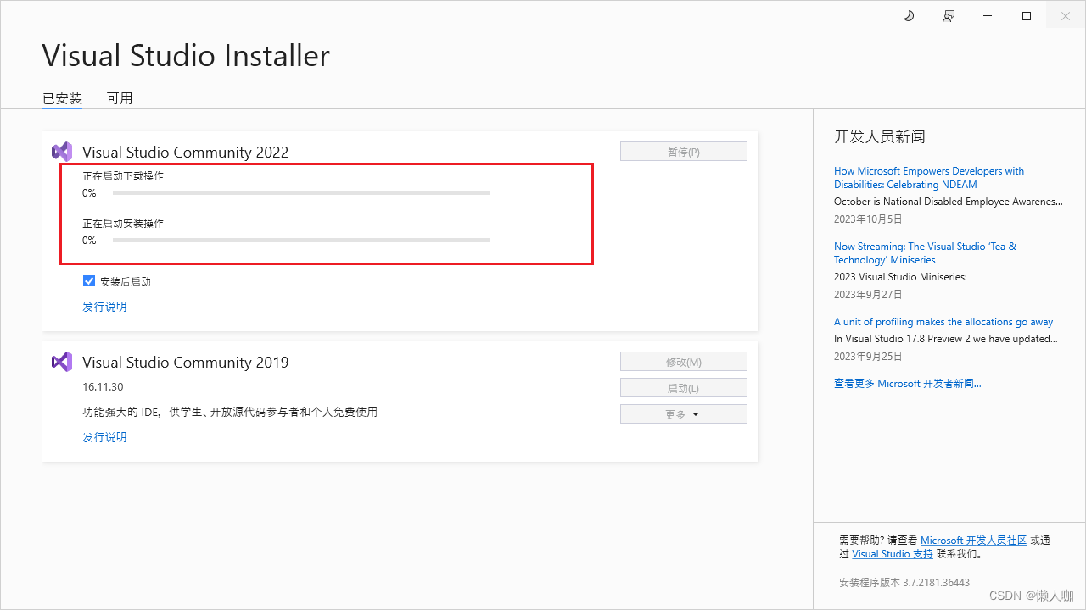1086x610 pixels.
Task: Open the unit of profiling news article
Action: tap(943, 322)
